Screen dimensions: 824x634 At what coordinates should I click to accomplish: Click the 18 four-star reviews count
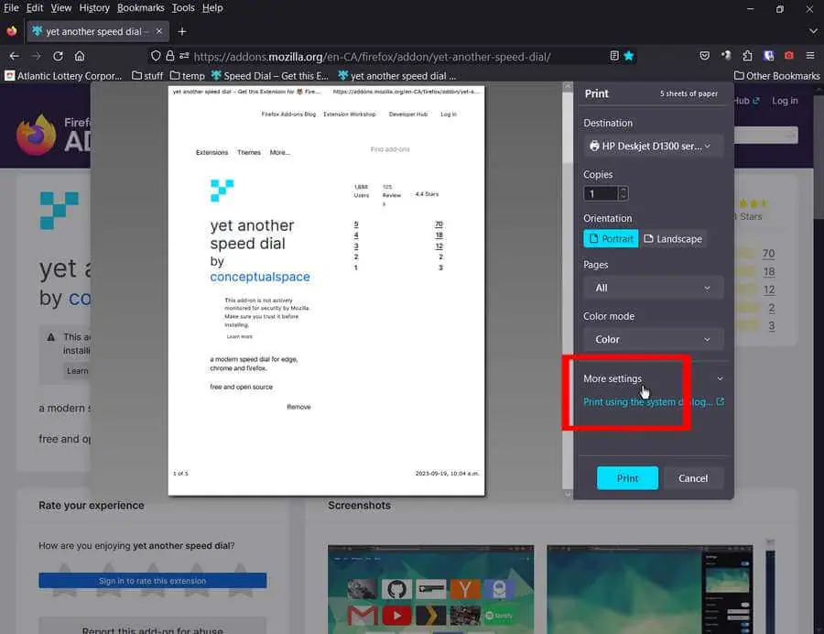click(x=769, y=272)
